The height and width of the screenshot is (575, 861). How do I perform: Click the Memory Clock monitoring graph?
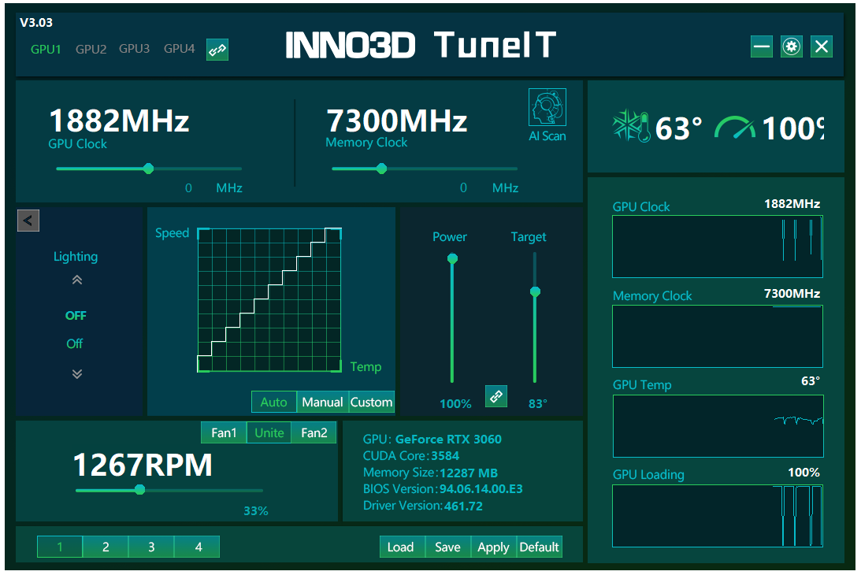[x=717, y=336]
